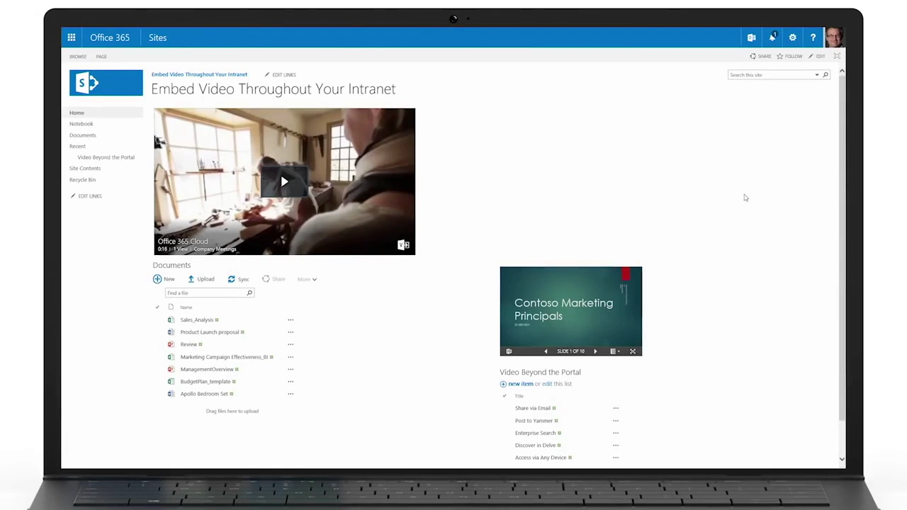Open the slide viewer in full screen
907x510 pixels.
click(x=633, y=351)
